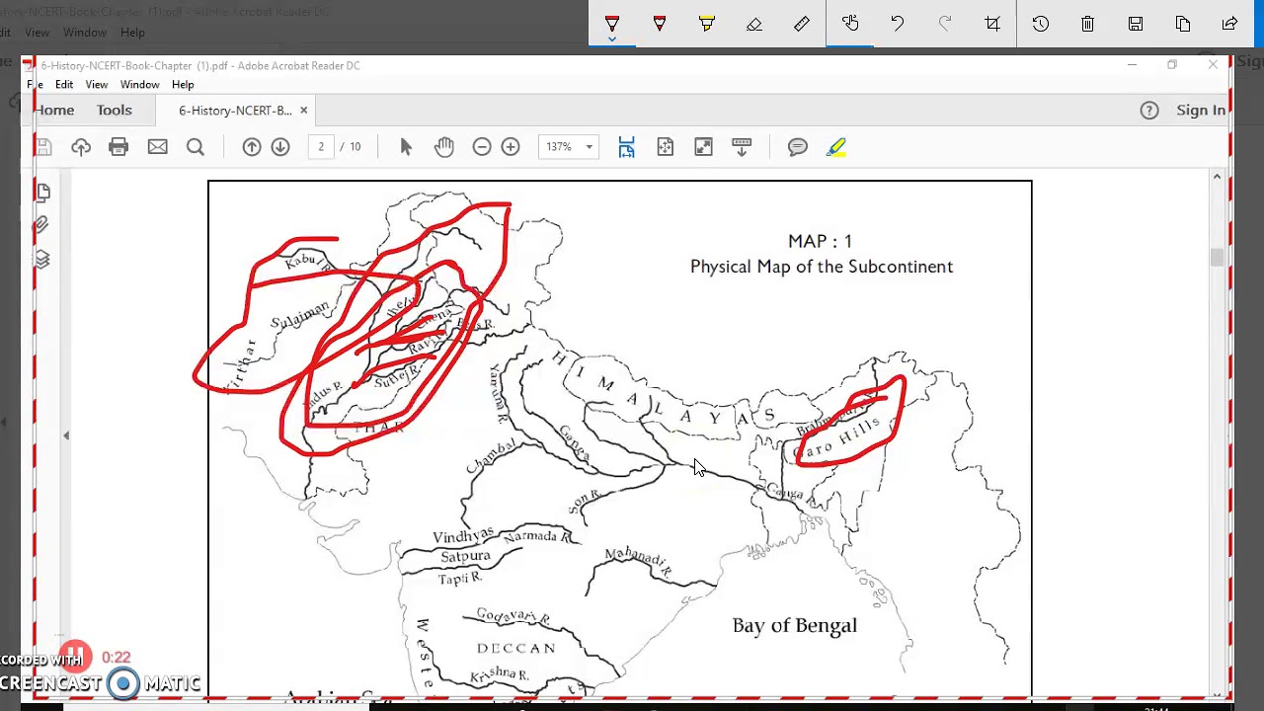Open View menu in background Acrobat window
This screenshot has height=711, width=1264.
38,33
